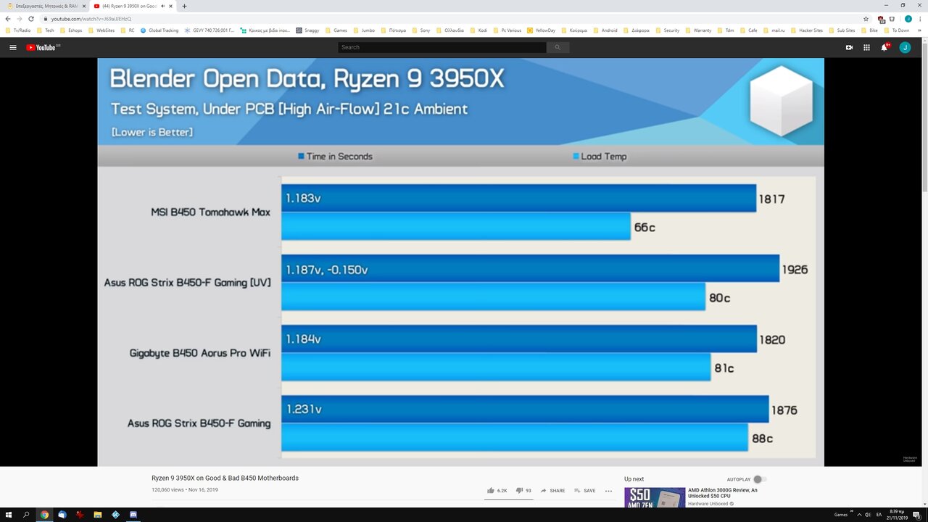The width and height of the screenshot is (928, 522).
Task: Open the Global Tracking bookmark
Action: pos(159,30)
